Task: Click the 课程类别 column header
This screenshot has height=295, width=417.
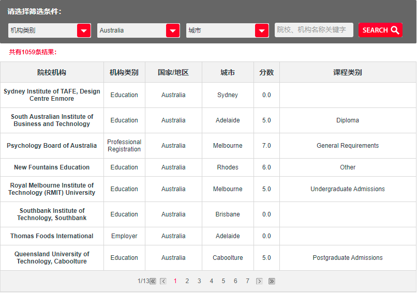Action: click(x=348, y=72)
